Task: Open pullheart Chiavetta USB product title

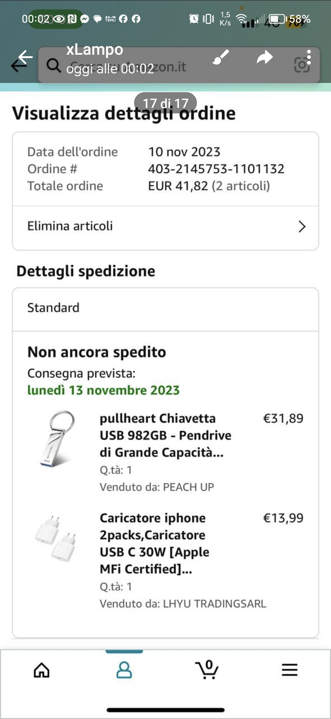Action: (165, 435)
